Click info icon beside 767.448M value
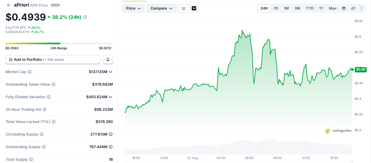This screenshot has height=163, width=371. tap(111, 147)
